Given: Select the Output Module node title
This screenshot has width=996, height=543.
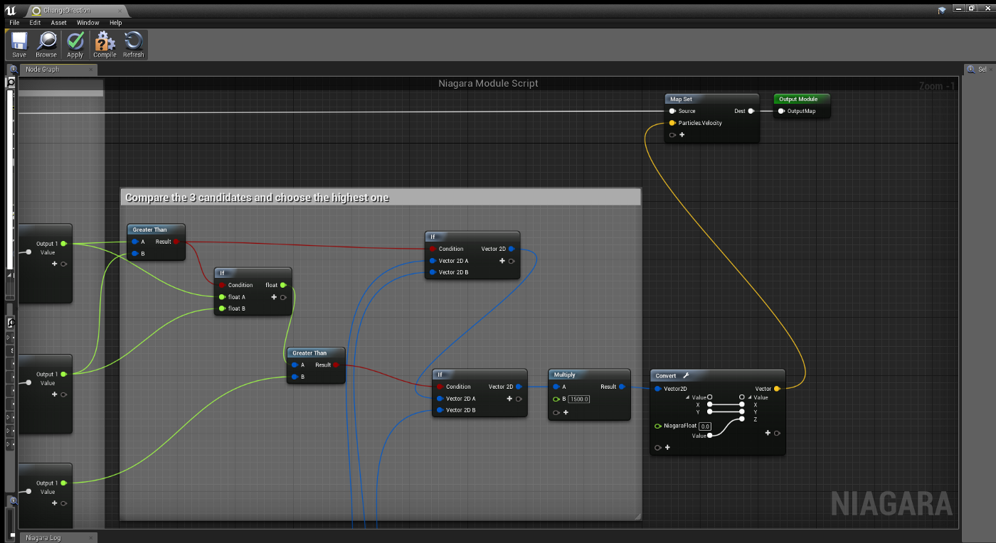Looking at the screenshot, I should click(x=798, y=99).
